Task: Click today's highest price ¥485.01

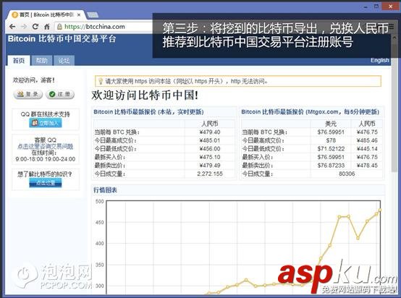Action: (x=210, y=140)
